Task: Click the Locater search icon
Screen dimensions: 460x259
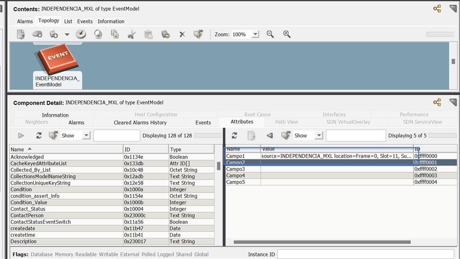Action: click(98, 34)
